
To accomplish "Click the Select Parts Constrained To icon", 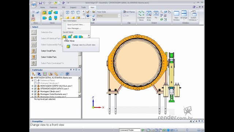I will pos(34,63).
